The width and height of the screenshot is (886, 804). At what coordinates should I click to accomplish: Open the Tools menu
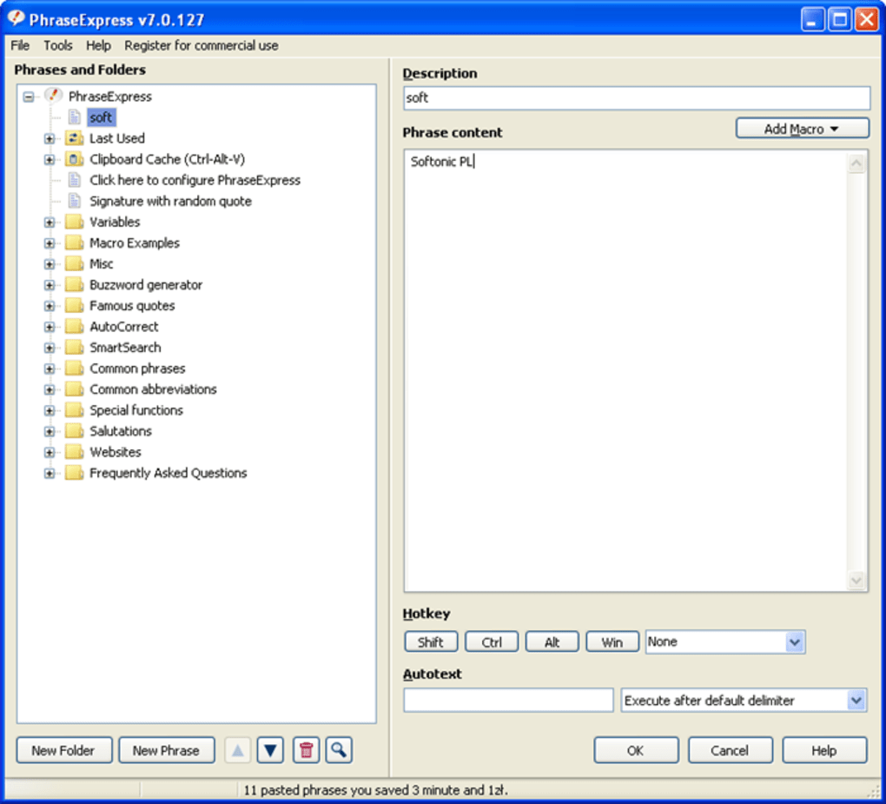click(58, 45)
